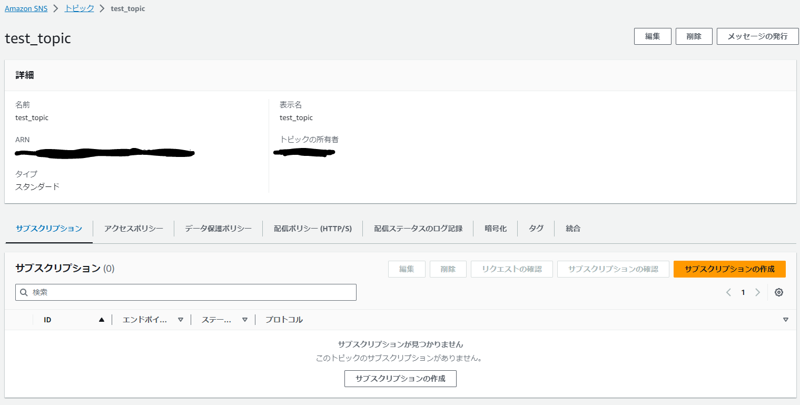The width and height of the screenshot is (800, 405).
Task: Click the magnifier icon in the search box
Action: click(x=24, y=292)
